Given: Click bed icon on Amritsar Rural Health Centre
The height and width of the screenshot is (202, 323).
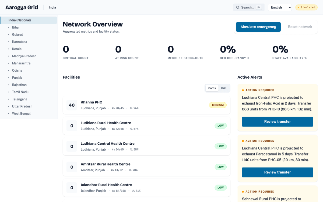Looking at the screenshot, I should tap(112, 170).
